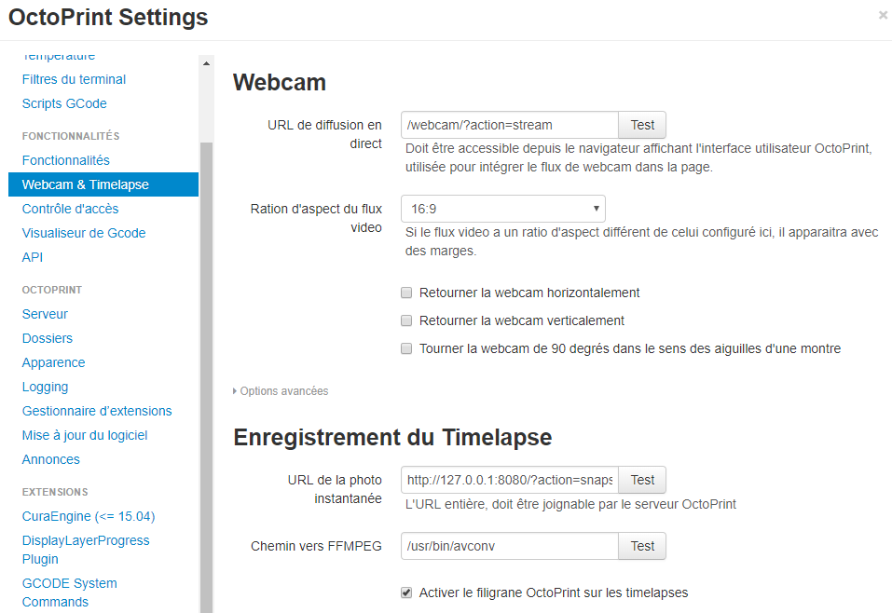The width and height of the screenshot is (892, 613).
Task: Open Apparence settings
Action: 53,362
